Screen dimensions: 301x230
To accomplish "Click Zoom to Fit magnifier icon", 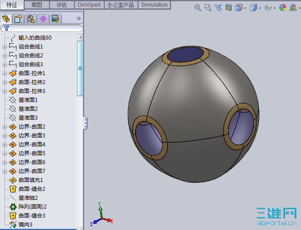I will point(197,8).
